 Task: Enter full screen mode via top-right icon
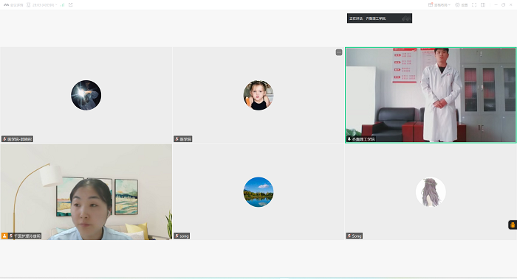tap(474, 5)
